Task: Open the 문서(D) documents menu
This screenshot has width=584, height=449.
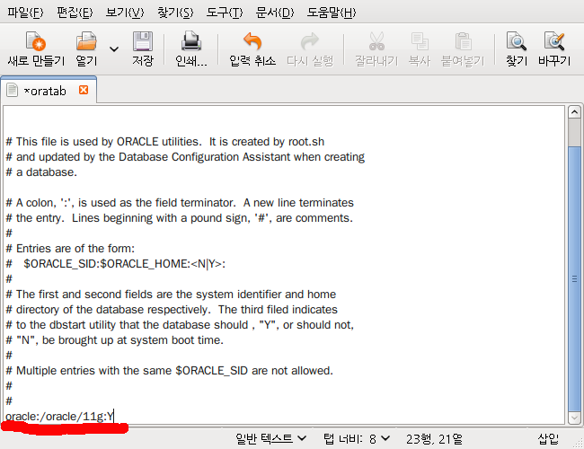Action: tap(275, 13)
